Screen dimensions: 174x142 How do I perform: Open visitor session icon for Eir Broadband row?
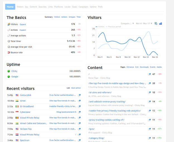79,106
